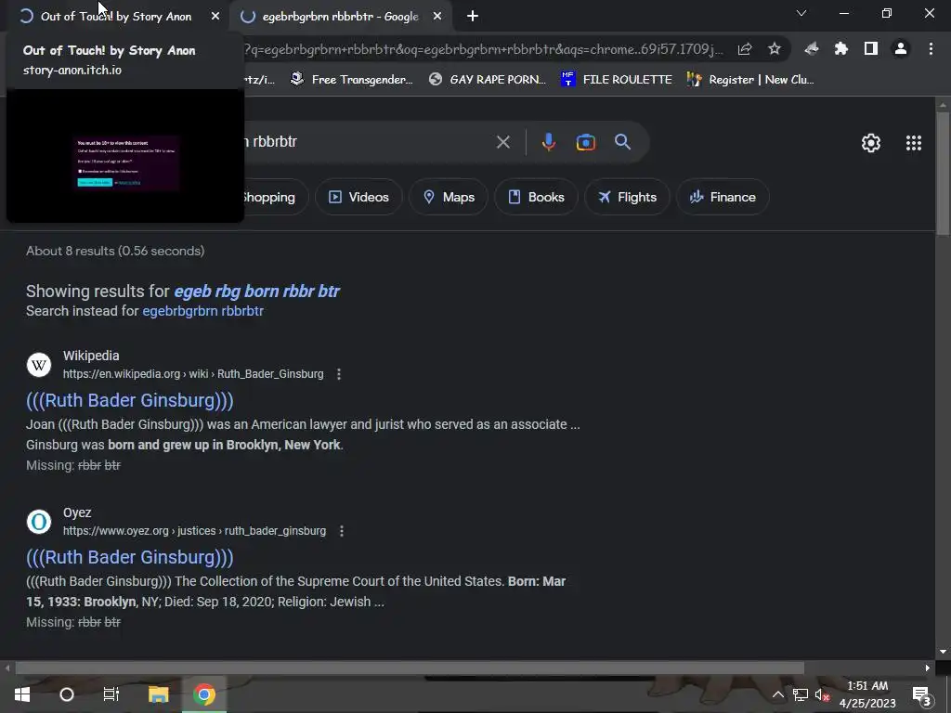Click the corrected query egeb rbg born rbbr btr

pyautogui.click(x=256, y=291)
